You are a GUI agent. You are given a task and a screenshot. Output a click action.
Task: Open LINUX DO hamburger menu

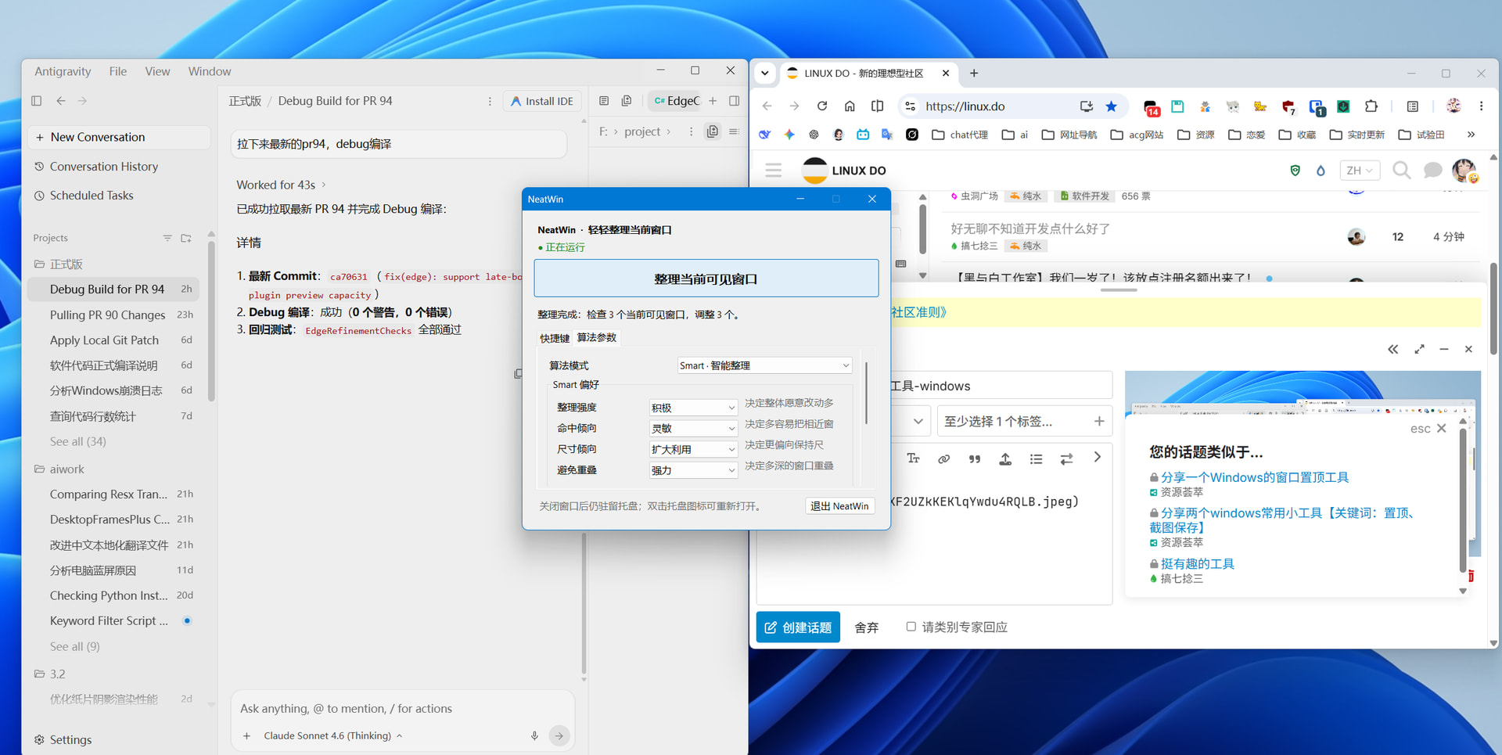(x=773, y=171)
